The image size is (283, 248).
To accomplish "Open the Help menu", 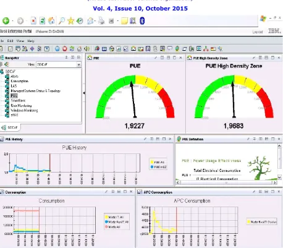I will click(x=31, y=41).
